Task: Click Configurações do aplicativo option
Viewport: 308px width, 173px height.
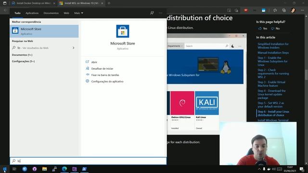Action: pyautogui.click(x=107, y=81)
